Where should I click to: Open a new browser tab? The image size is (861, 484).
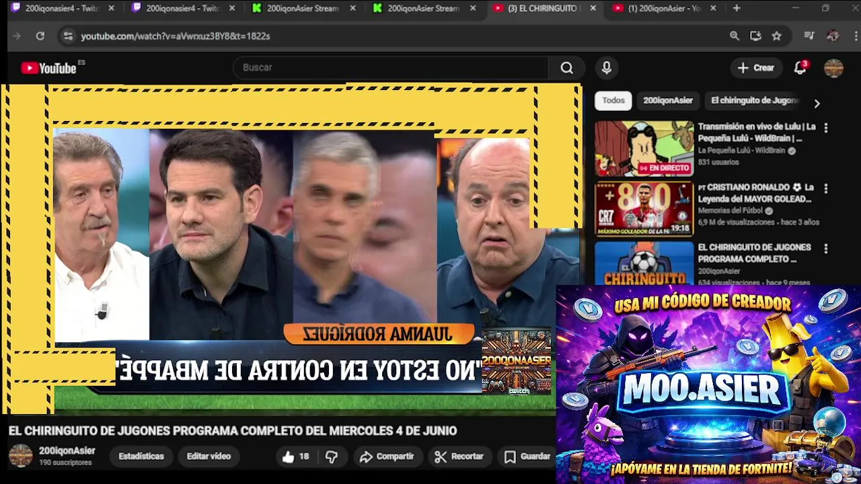pyautogui.click(x=737, y=9)
